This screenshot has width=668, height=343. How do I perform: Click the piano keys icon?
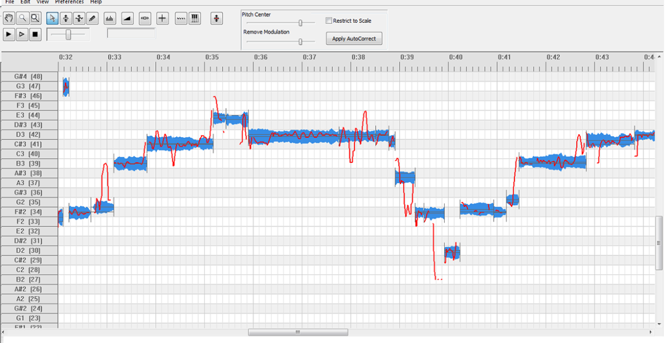195,19
